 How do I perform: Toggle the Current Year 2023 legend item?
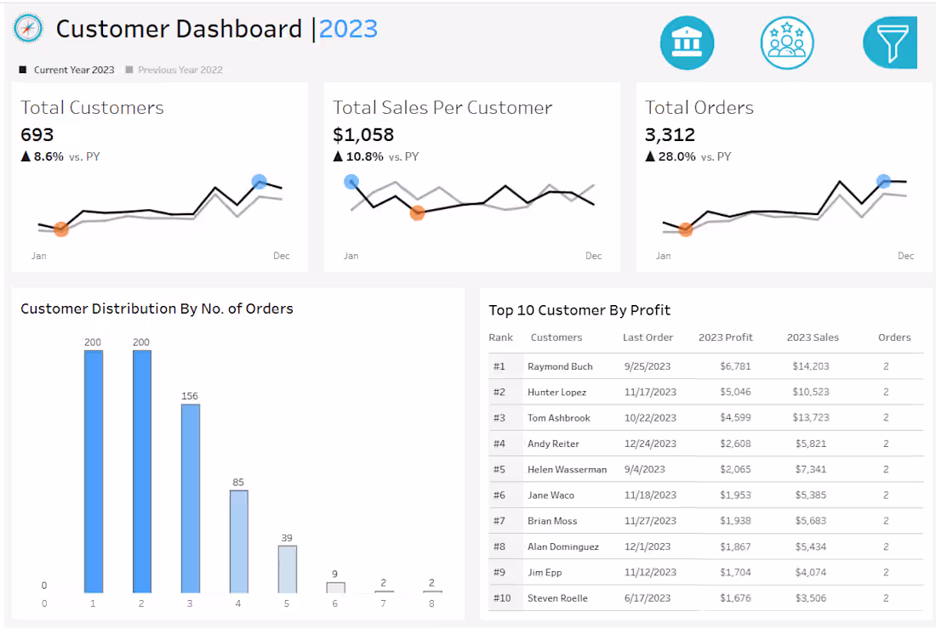tap(66, 71)
